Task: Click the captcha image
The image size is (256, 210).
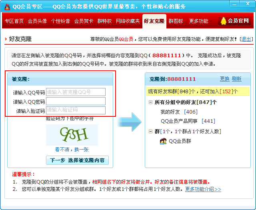Action: point(72,135)
